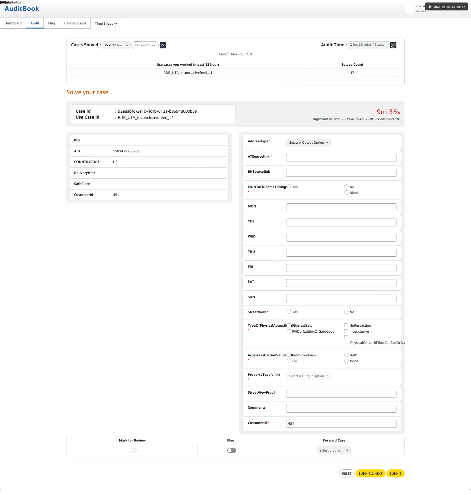This screenshot has height=495, width=471.
Task: Focus the BHSourcelink input field
Action: (x=341, y=173)
